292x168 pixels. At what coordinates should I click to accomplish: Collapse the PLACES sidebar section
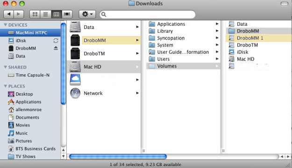[x=6, y=86]
